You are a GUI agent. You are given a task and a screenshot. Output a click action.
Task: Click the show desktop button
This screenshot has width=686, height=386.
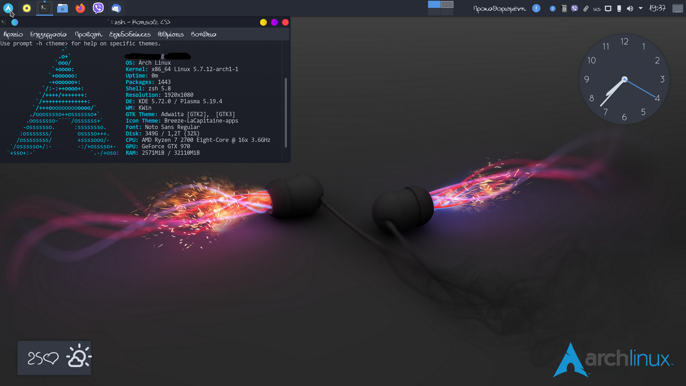(x=678, y=8)
